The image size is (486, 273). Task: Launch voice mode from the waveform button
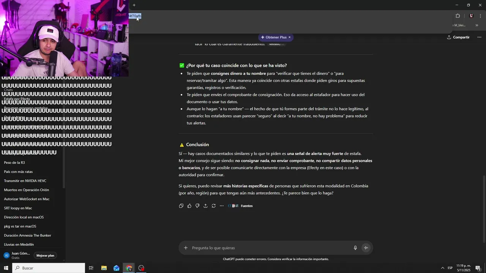[366, 248]
